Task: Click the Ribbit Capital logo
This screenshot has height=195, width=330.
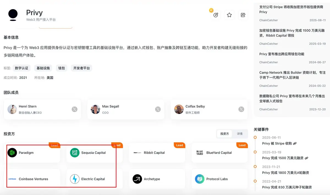Action: pos(137,153)
